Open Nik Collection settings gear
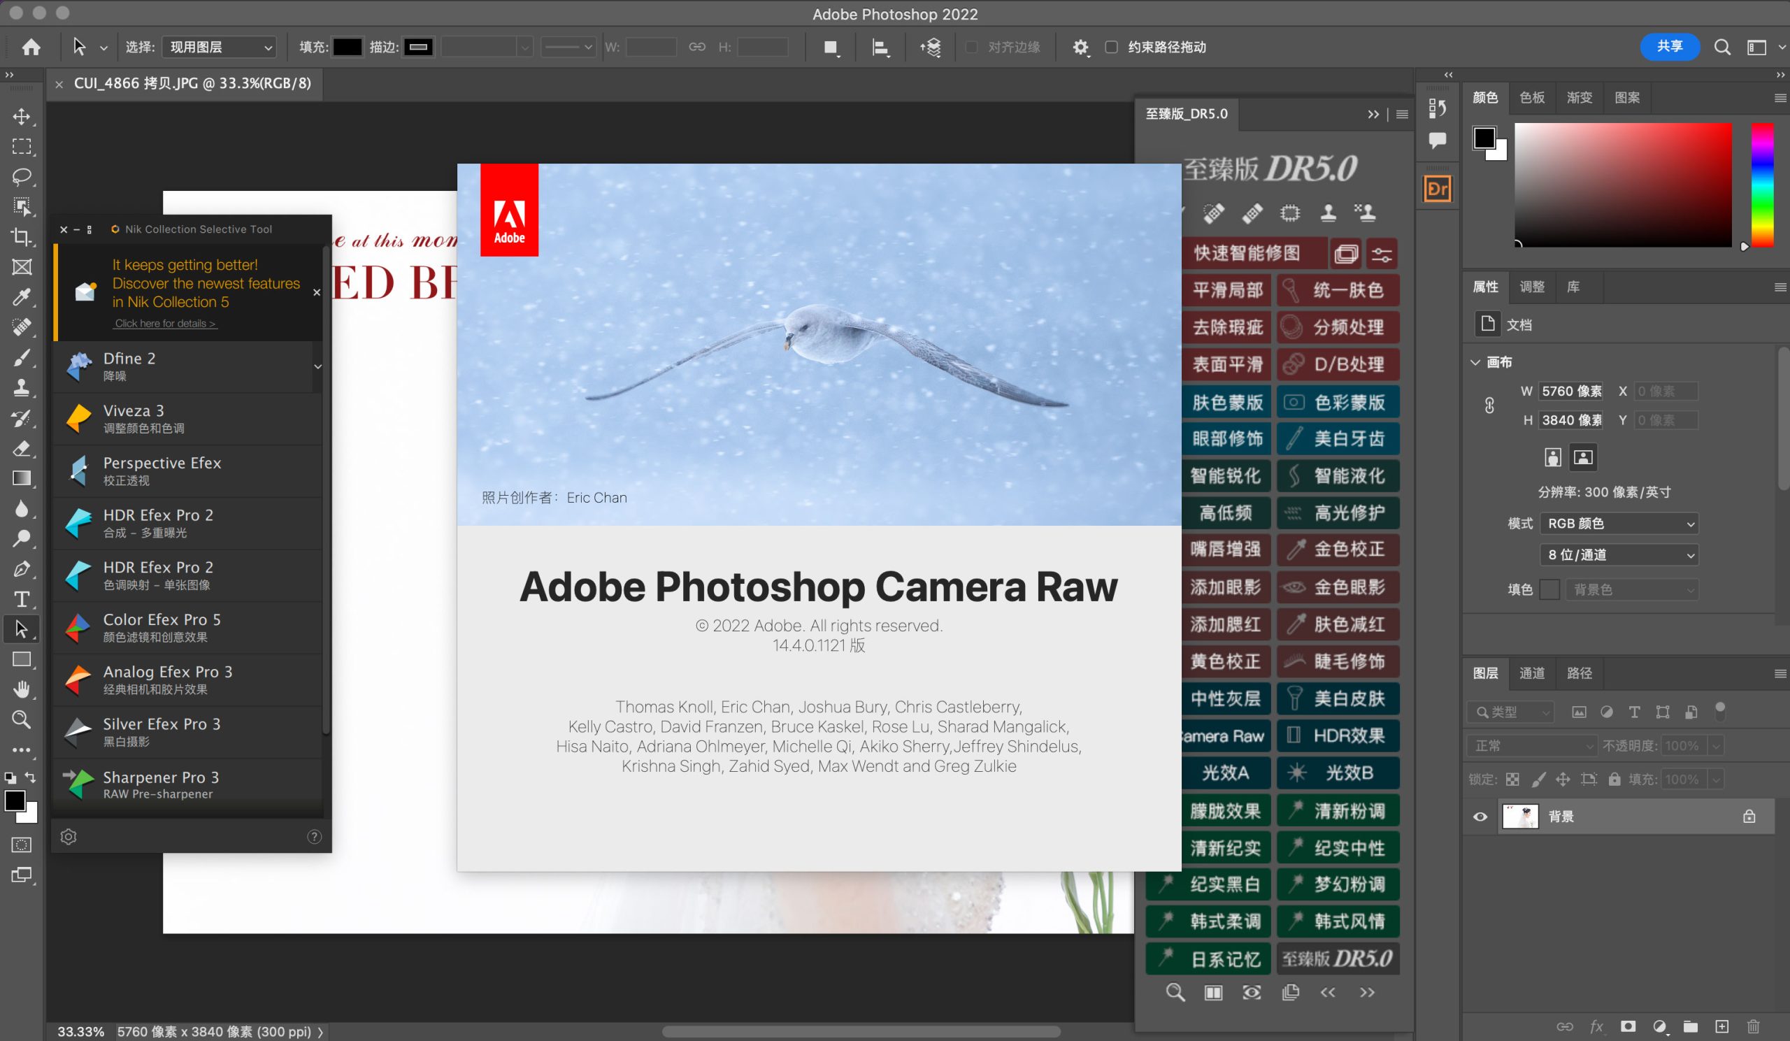Viewport: 1790px width, 1041px height. [x=69, y=836]
